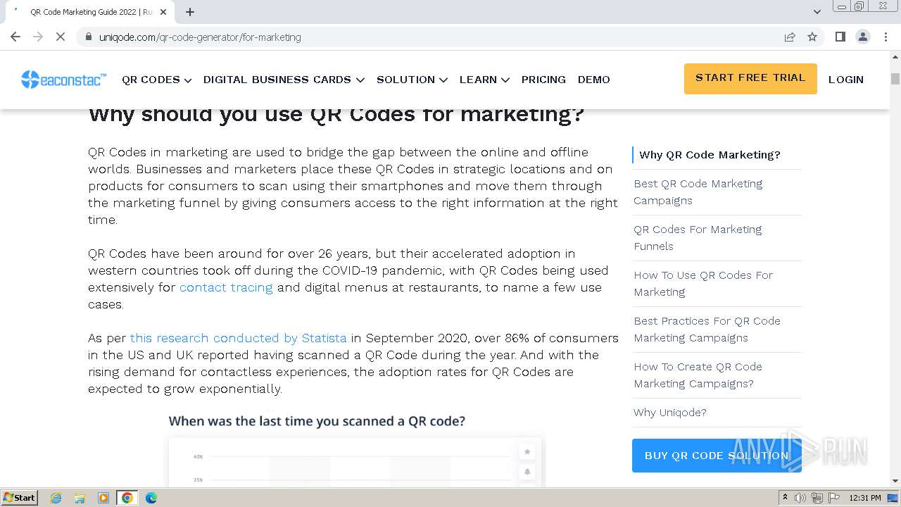
Task: Follow the contact tracing link
Action: point(226,287)
